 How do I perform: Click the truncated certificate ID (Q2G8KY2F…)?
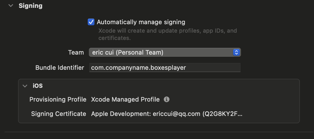pyautogui.click(x=222, y=114)
